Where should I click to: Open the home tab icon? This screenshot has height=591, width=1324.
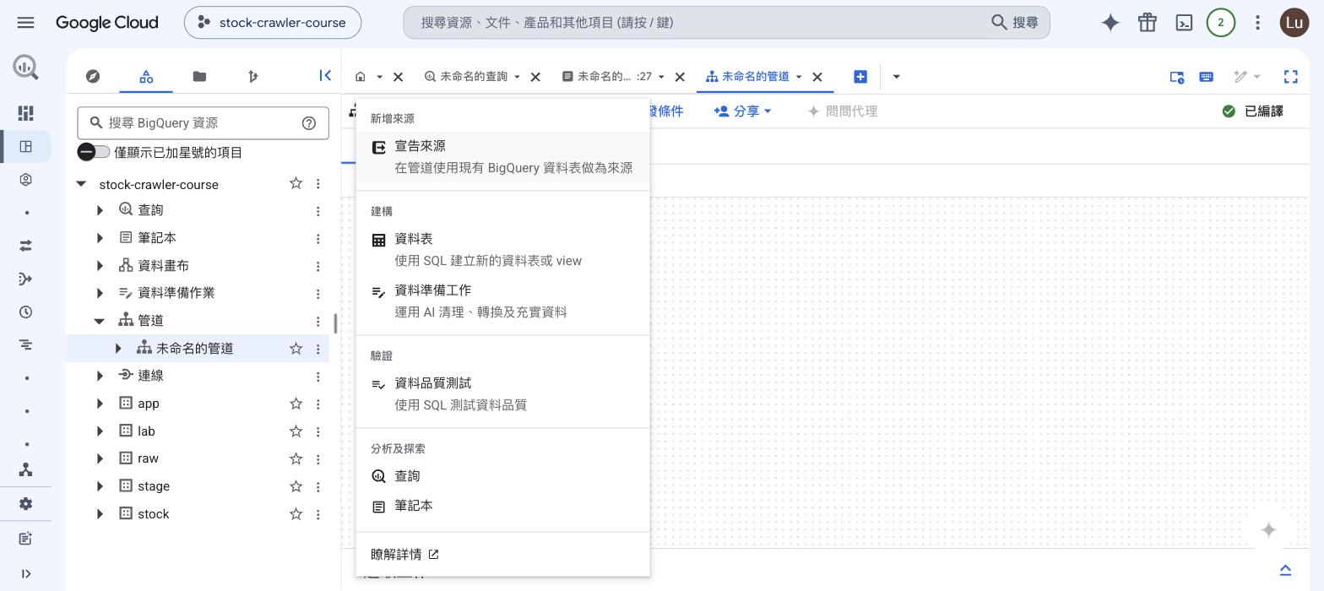pos(361,77)
